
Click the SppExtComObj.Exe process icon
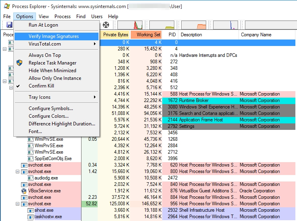(30, 158)
